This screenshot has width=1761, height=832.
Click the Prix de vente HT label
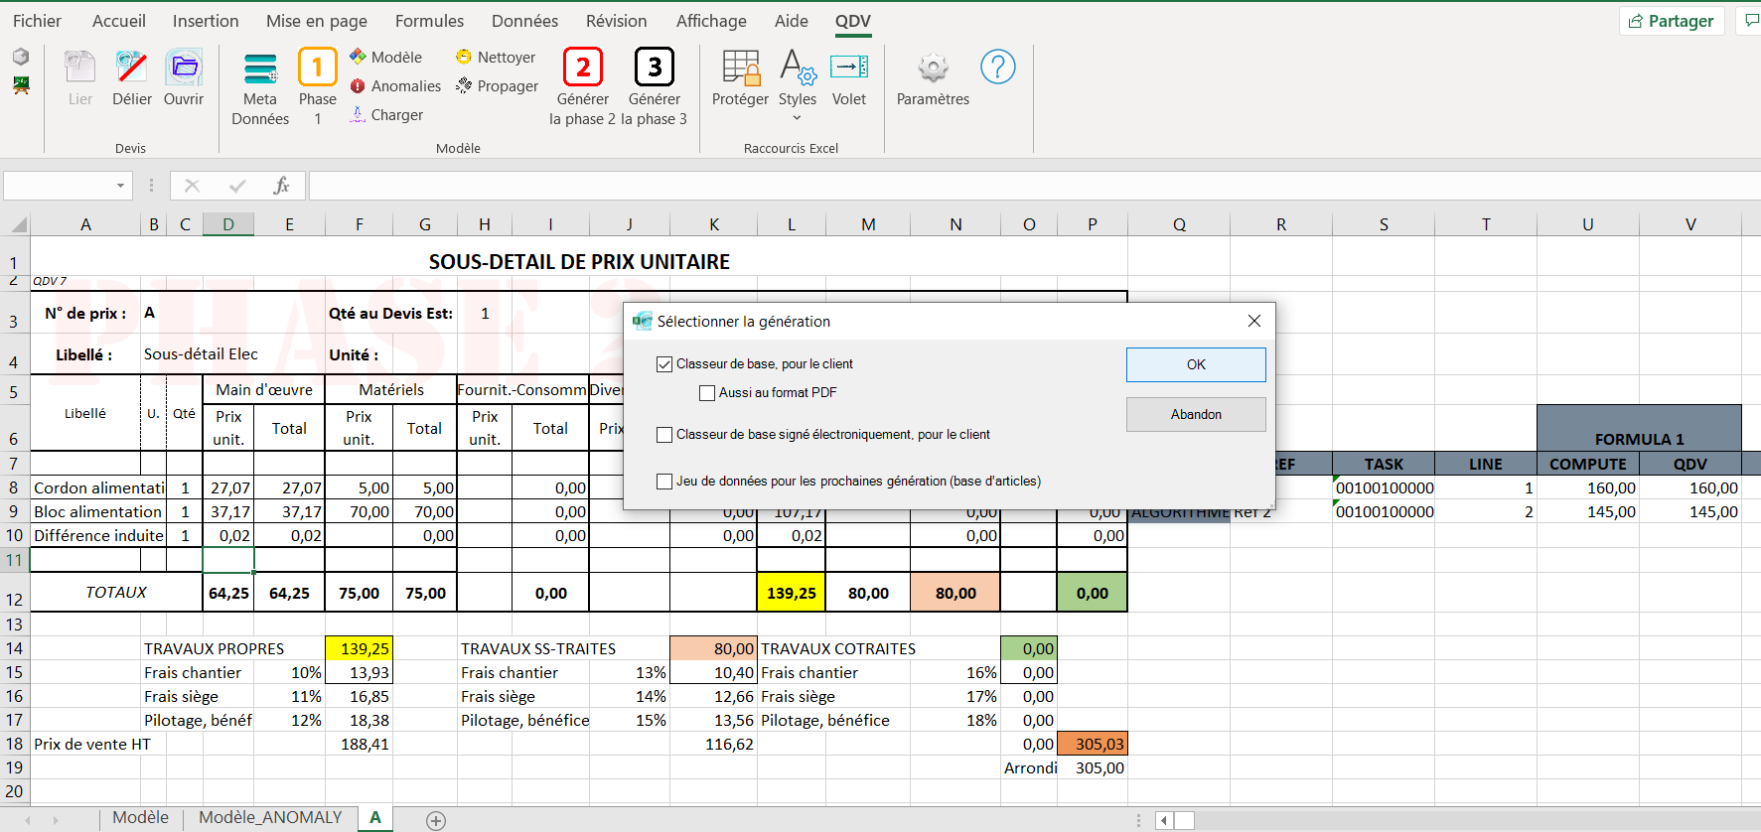click(92, 744)
